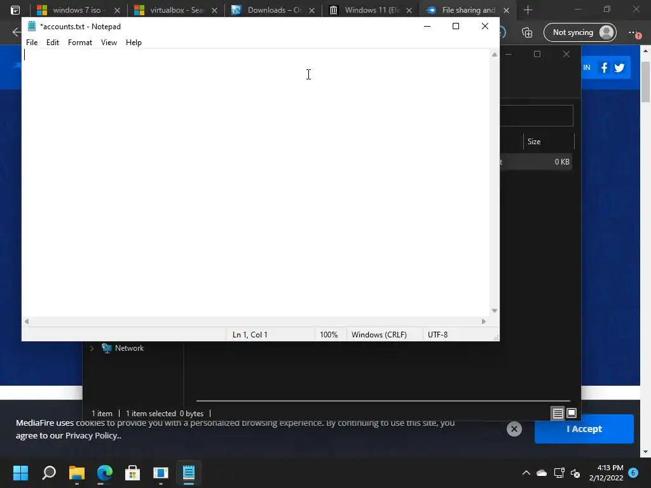Open the Windows Start menu

point(20,473)
